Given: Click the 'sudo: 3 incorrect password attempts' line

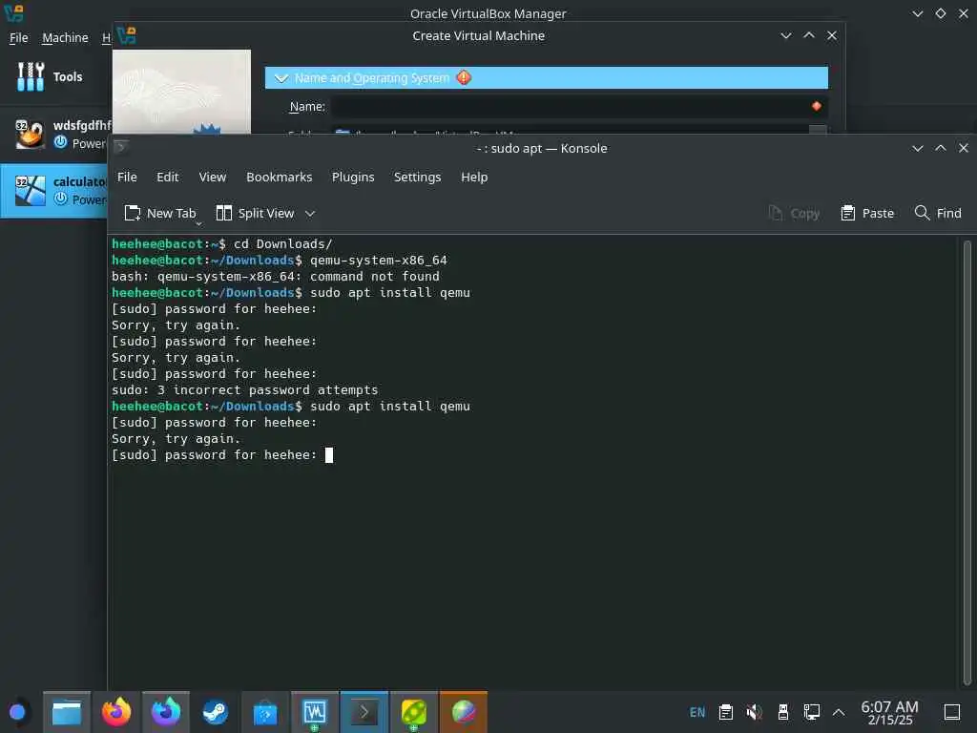Looking at the screenshot, I should [x=245, y=390].
